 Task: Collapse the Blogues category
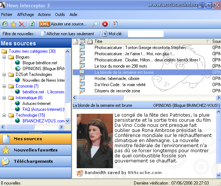click(4, 57)
